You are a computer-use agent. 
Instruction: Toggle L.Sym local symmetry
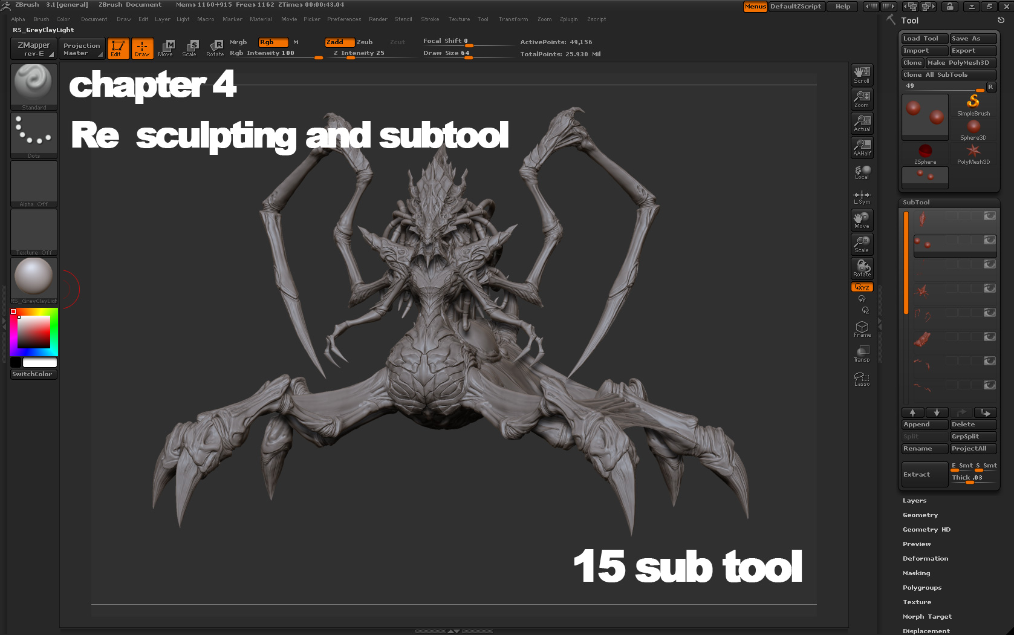tap(862, 197)
